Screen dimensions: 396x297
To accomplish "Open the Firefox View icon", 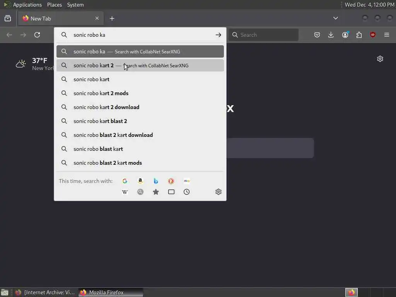I will [x=8, y=19].
